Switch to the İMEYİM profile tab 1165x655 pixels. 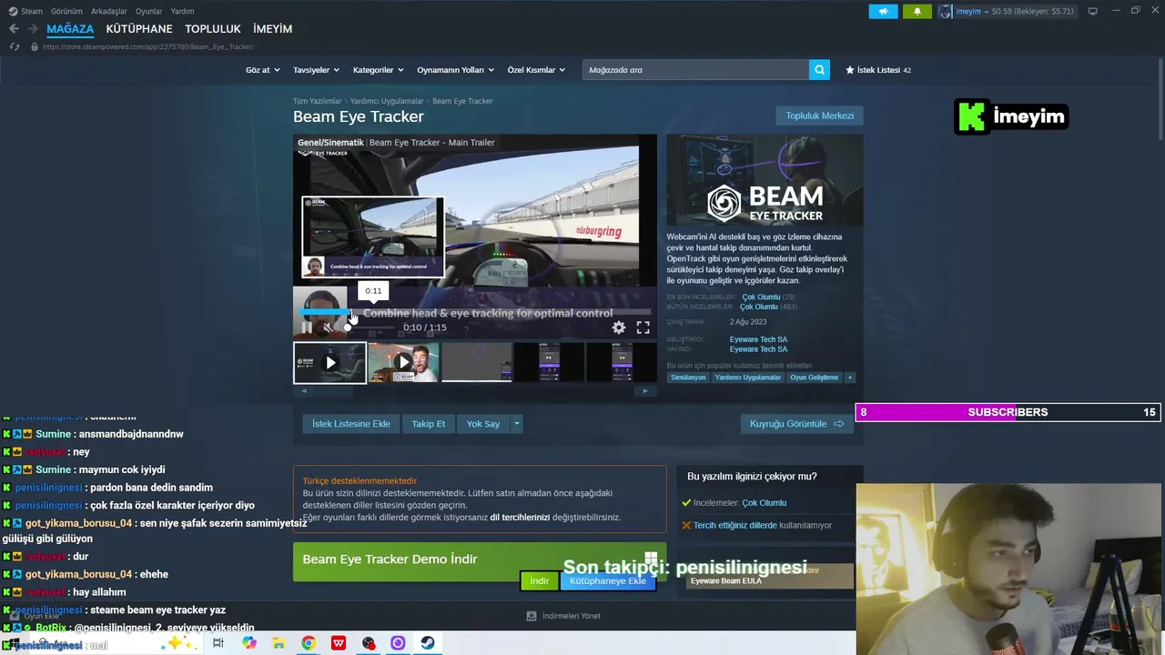click(272, 29)
